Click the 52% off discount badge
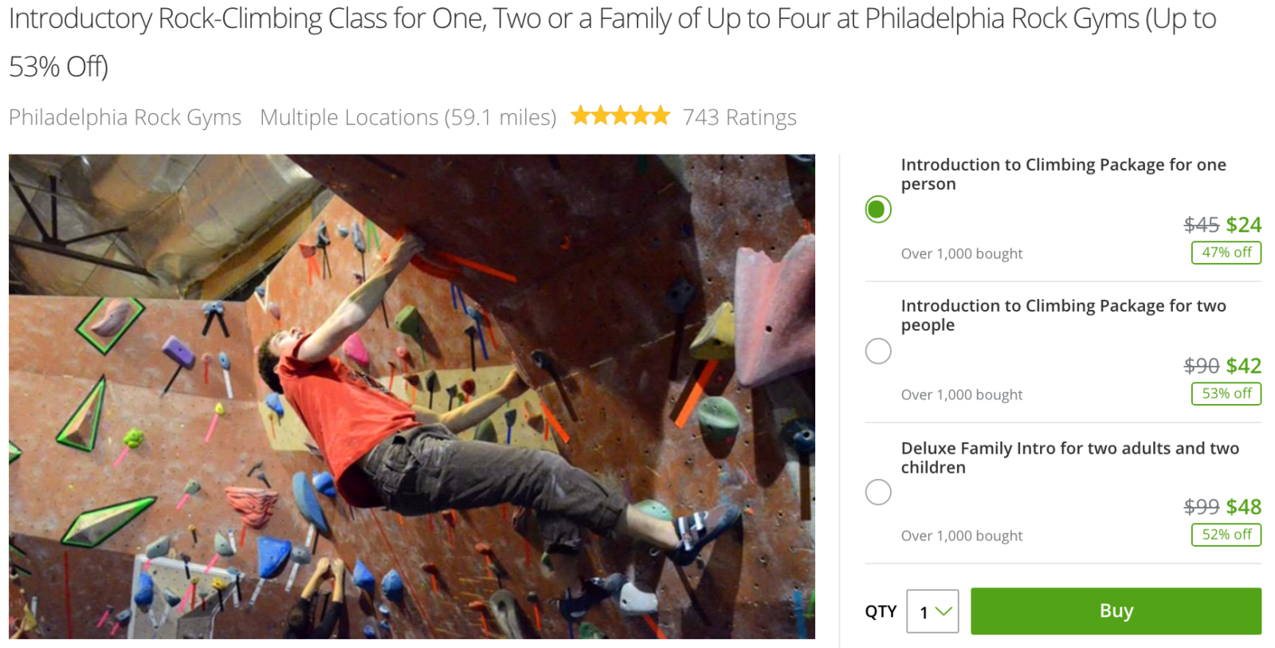Screen dimensions: 1275x648 (x=1226, y=535)
